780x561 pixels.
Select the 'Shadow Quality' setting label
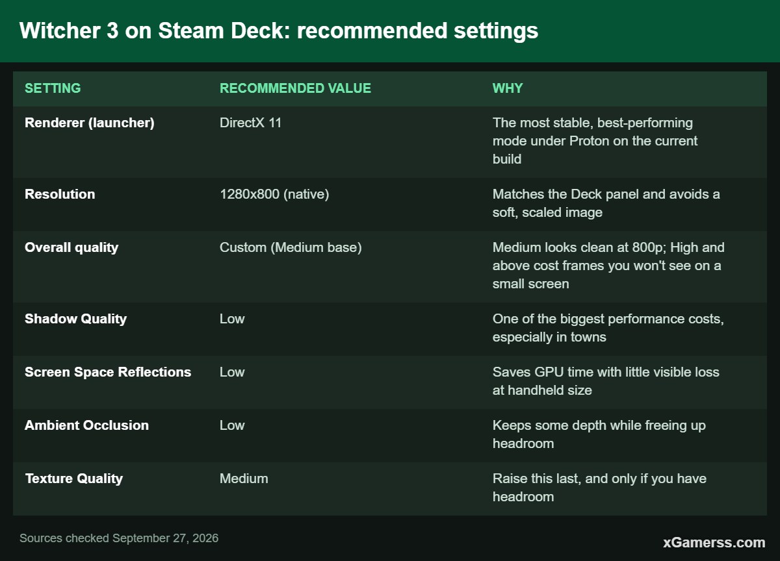[x=75, y=319]
